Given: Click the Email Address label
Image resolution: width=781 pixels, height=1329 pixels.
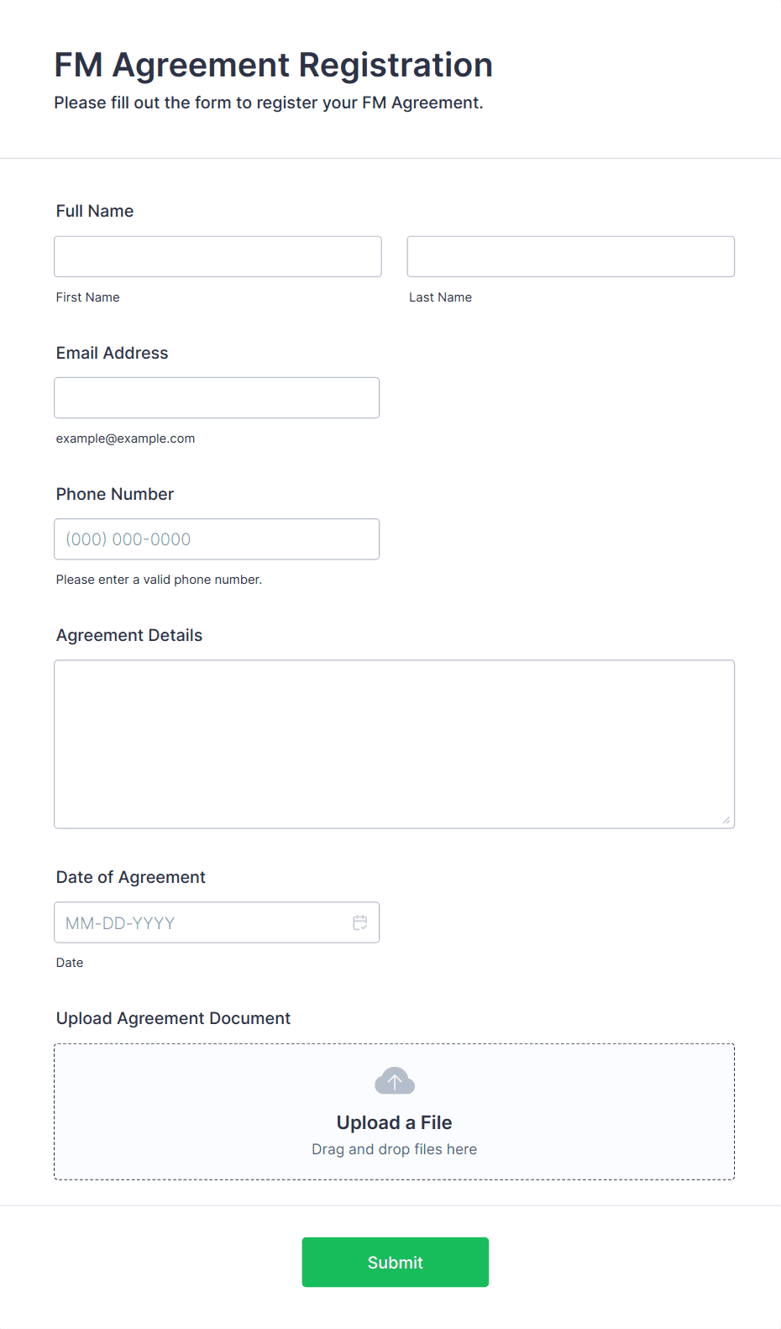Looking at the screenshot, I should 113,353.
